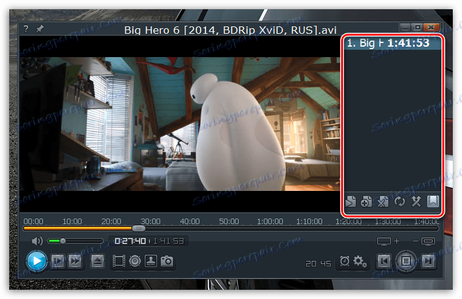Click the 1:00:00 timeline marker

(270, 221)
